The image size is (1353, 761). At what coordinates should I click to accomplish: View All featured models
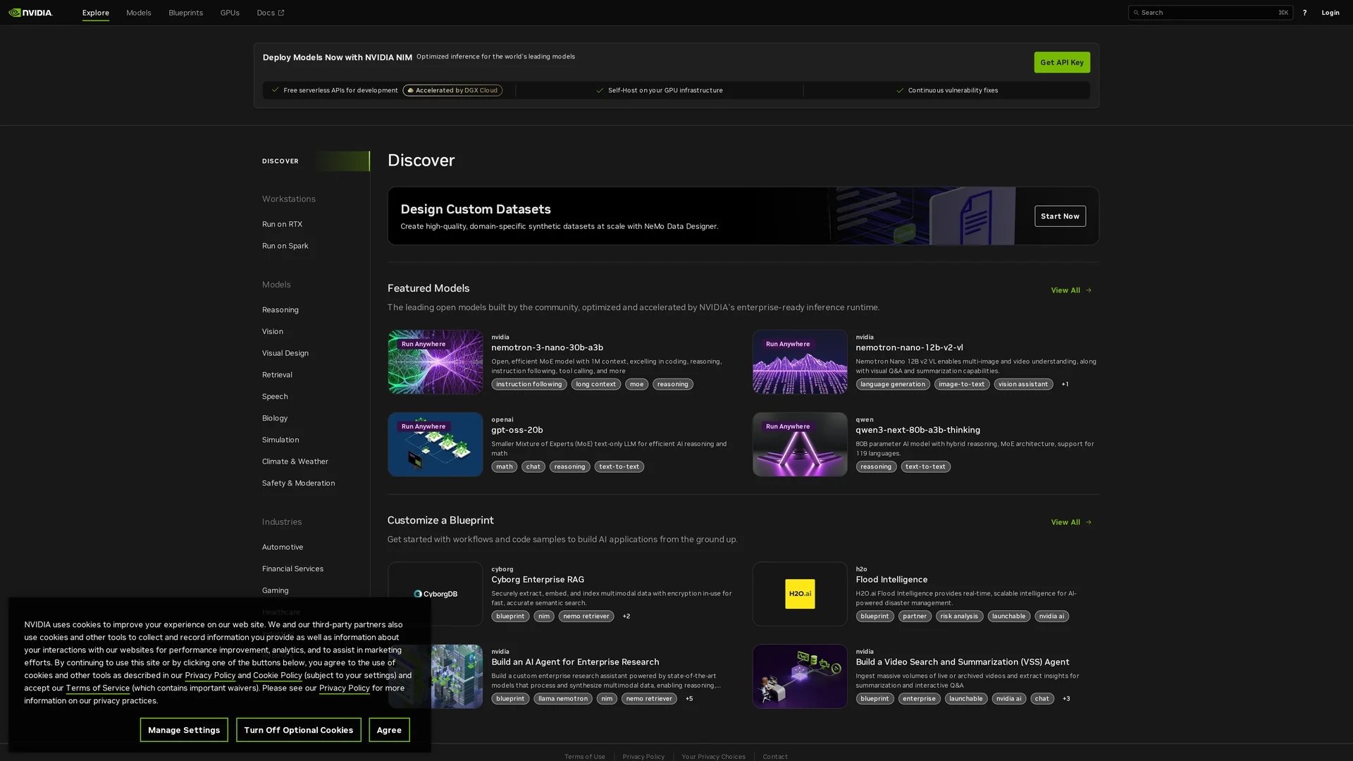[x=1071, y=290]
